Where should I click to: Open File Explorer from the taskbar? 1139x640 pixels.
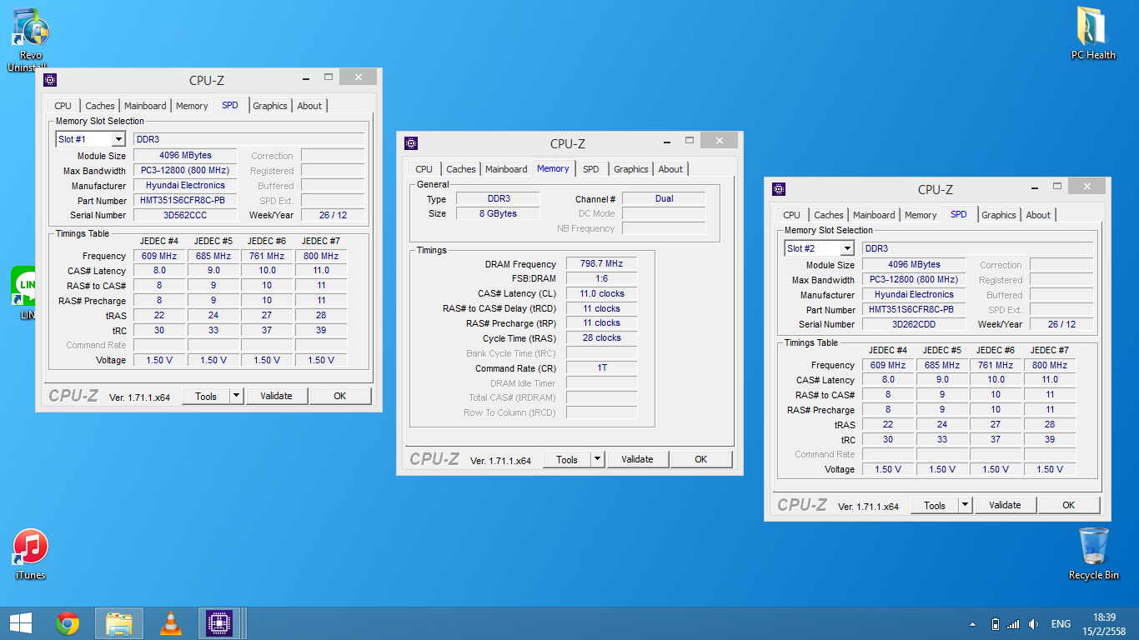coord(119,623)
